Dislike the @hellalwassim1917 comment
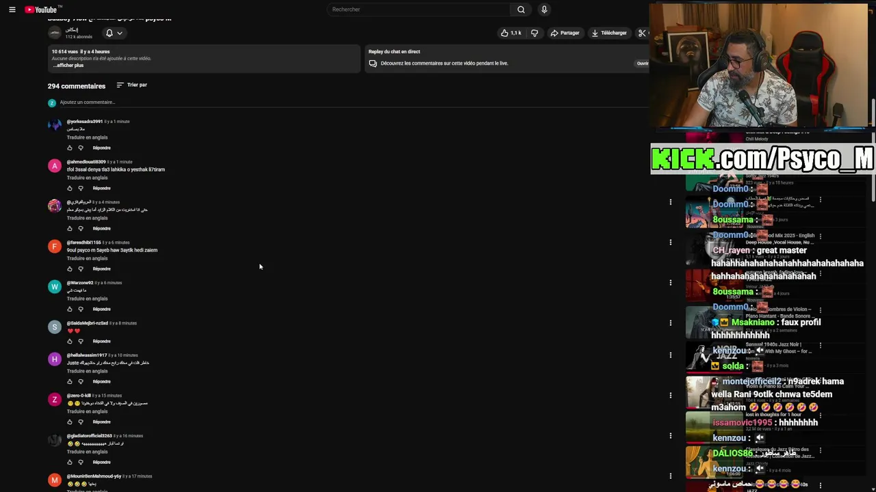876x492 pixels. click(x=81, y=381)
